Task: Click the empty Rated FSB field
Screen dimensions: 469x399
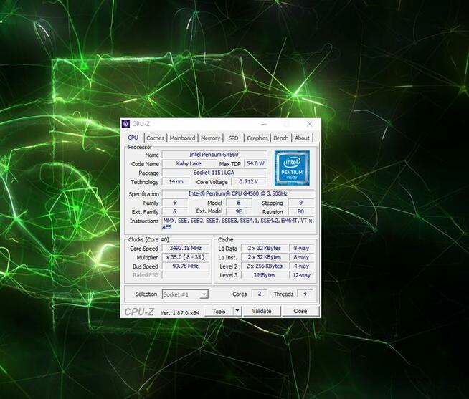Action: point(186,275)
